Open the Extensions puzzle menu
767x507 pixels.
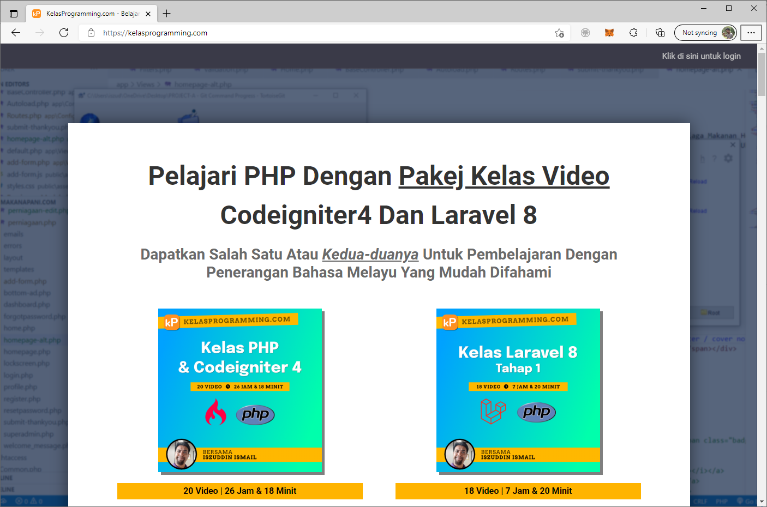click(633, 33)
